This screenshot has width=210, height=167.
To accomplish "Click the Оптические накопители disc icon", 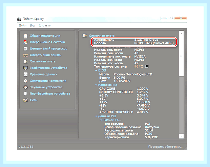I will [x=25, y=81].
